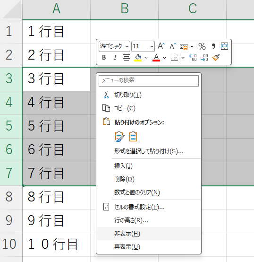This screenshot has height=262, width=254.
Task: Click the Decrease Font Size icon
Action: [173, 46]
